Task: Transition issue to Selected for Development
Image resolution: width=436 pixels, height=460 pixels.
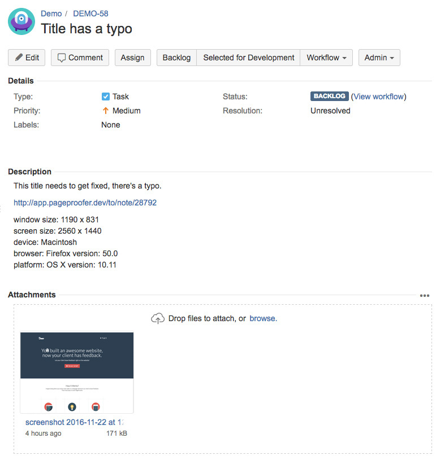Action: [248, 58]
